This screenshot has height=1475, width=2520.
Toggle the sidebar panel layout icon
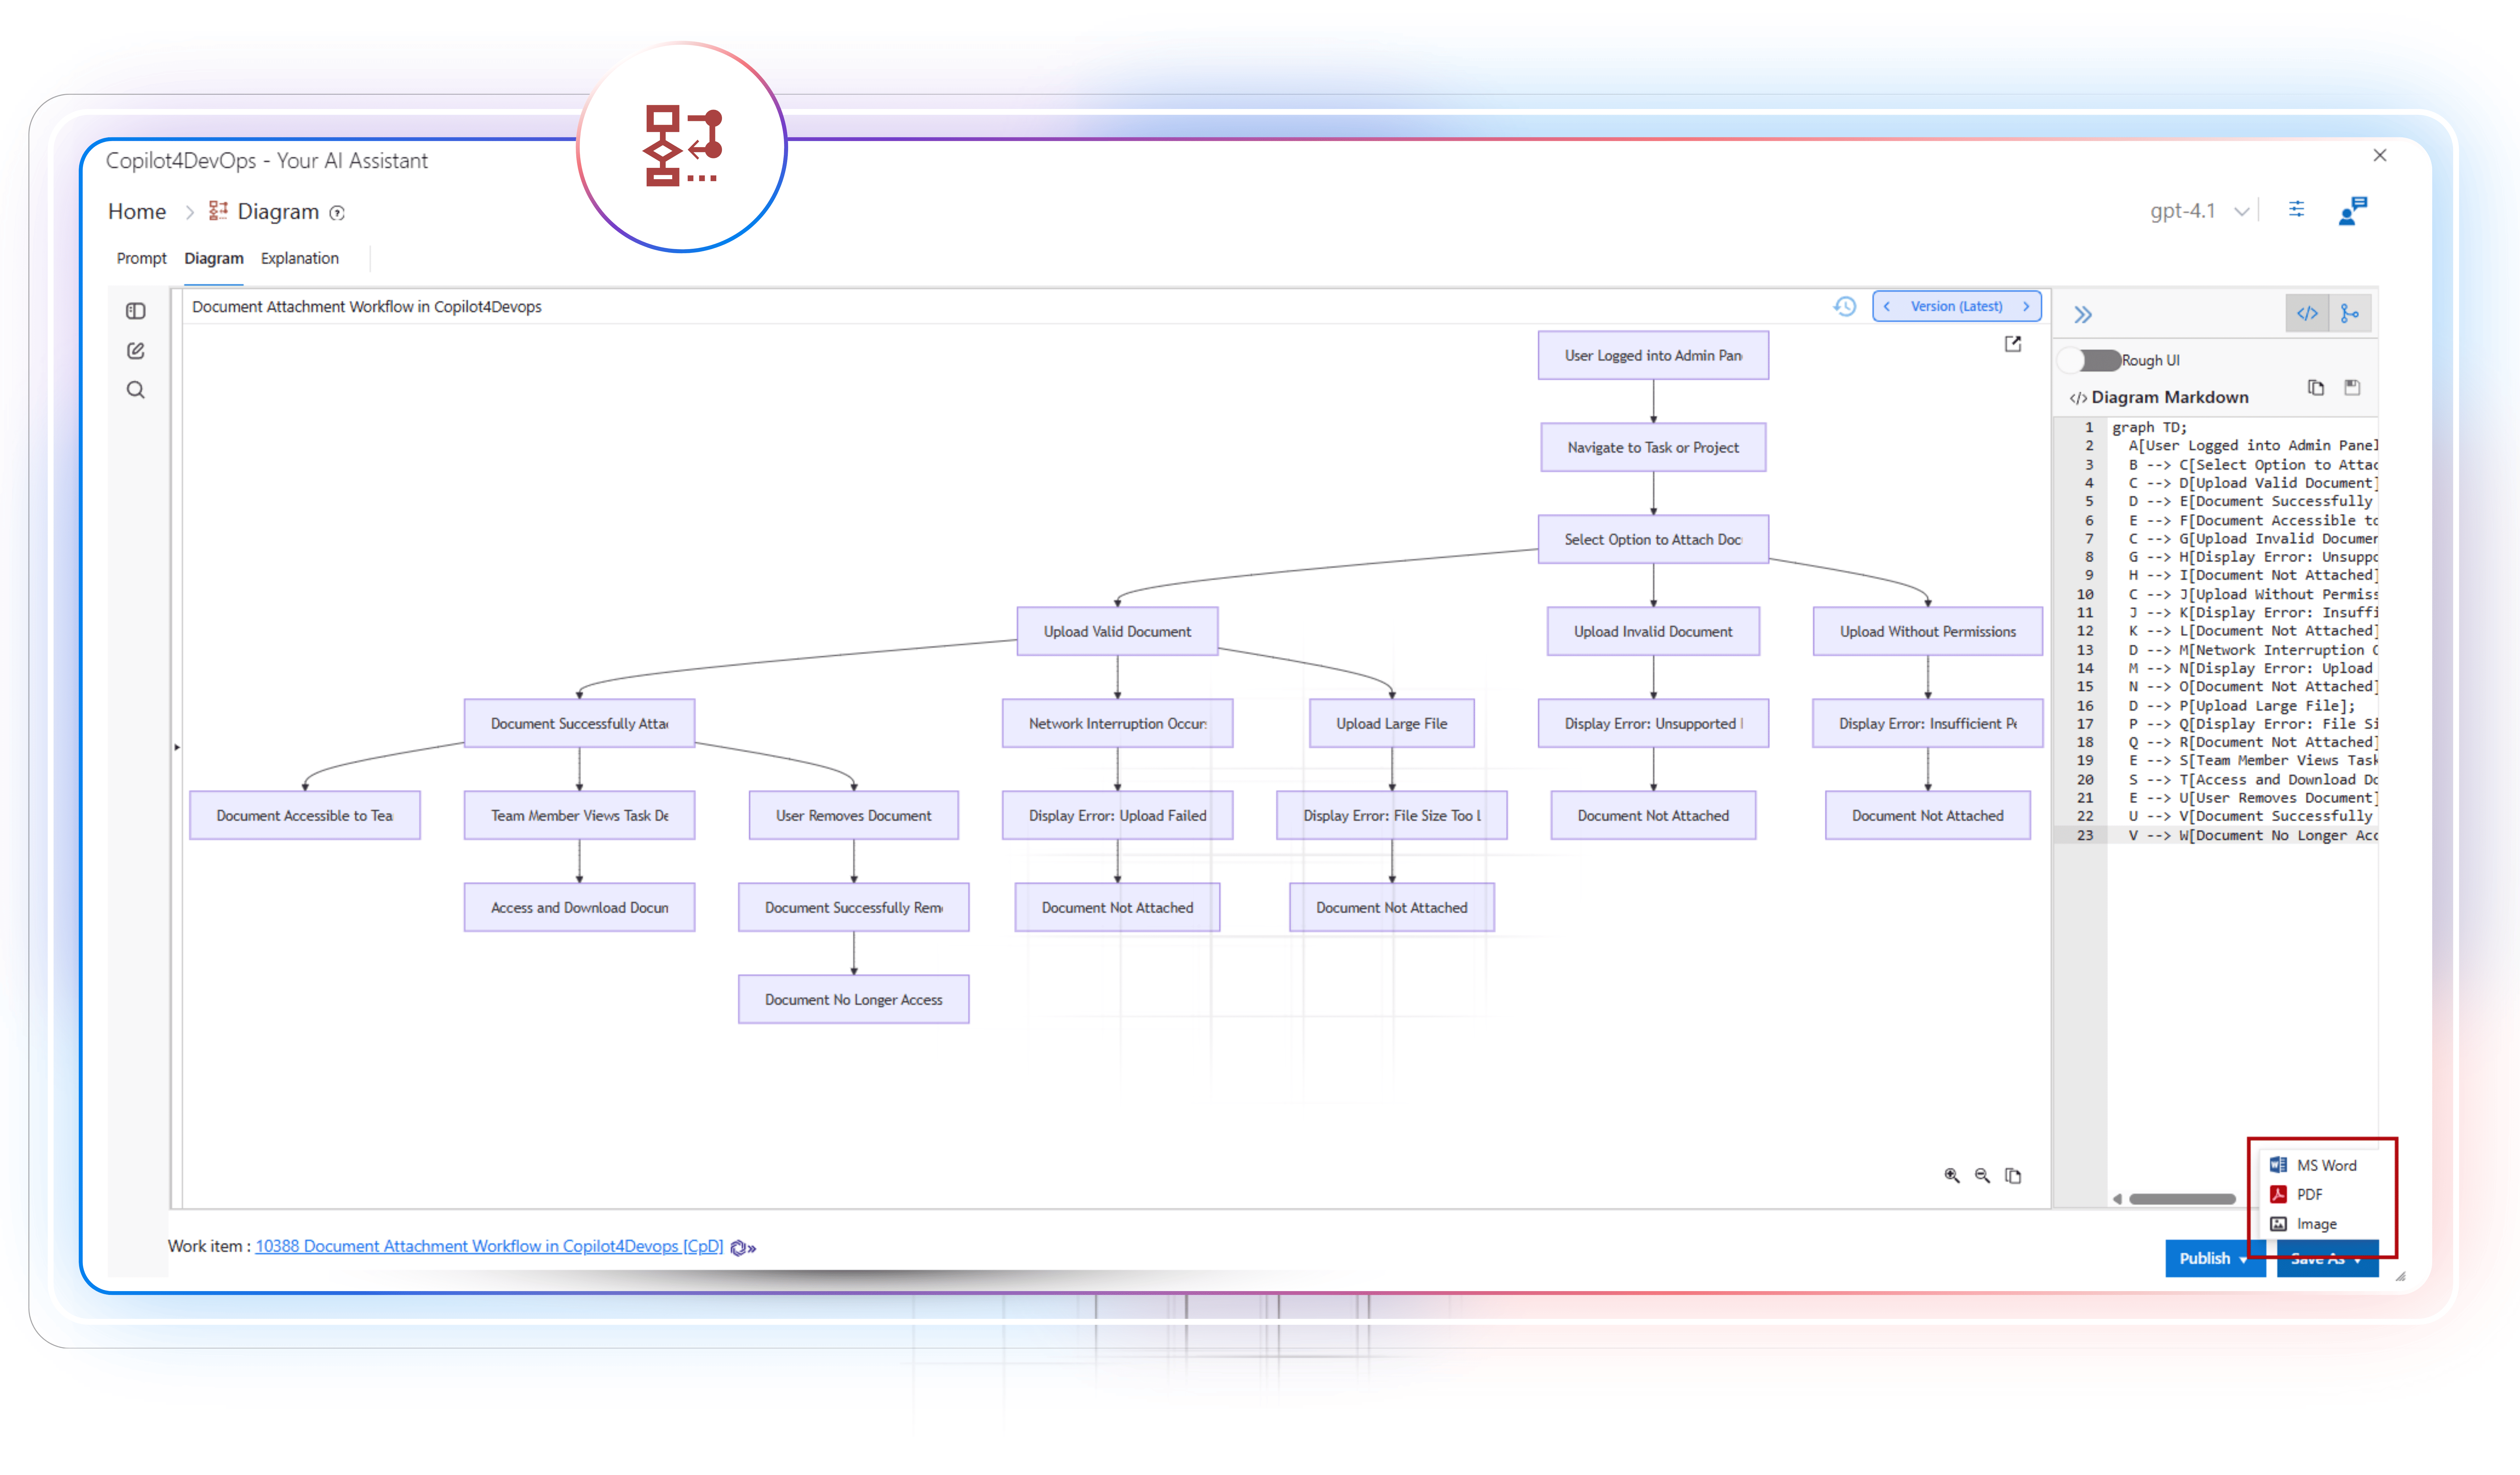click(136, 311)
